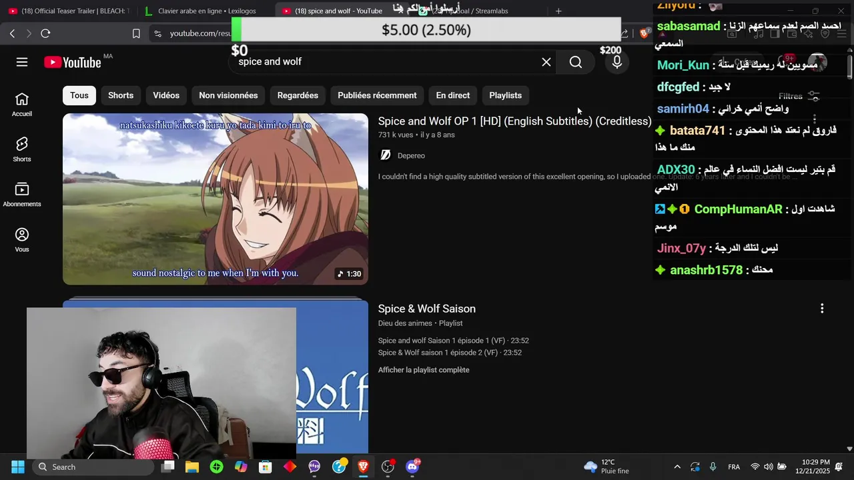Open the Spice and Wolf OP 1 title link
The height and width of the screenshot is (480, 854).
pos(514,121)
